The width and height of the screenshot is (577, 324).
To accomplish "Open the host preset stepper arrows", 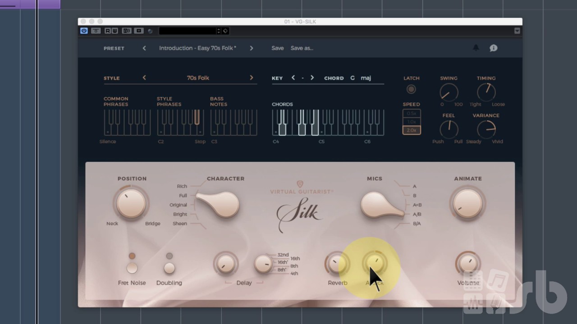I will pos(219,31).
